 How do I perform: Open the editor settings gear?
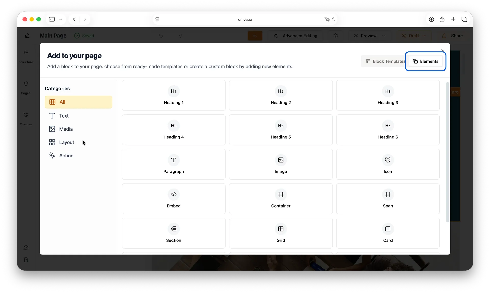click(x=335, y=36)
